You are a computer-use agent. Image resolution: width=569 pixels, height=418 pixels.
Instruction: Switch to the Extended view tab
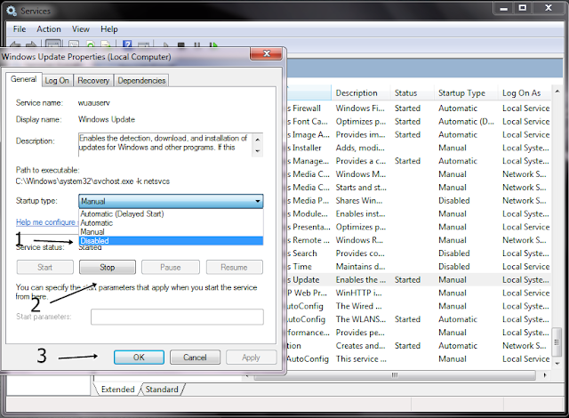(x=117, y=389)
